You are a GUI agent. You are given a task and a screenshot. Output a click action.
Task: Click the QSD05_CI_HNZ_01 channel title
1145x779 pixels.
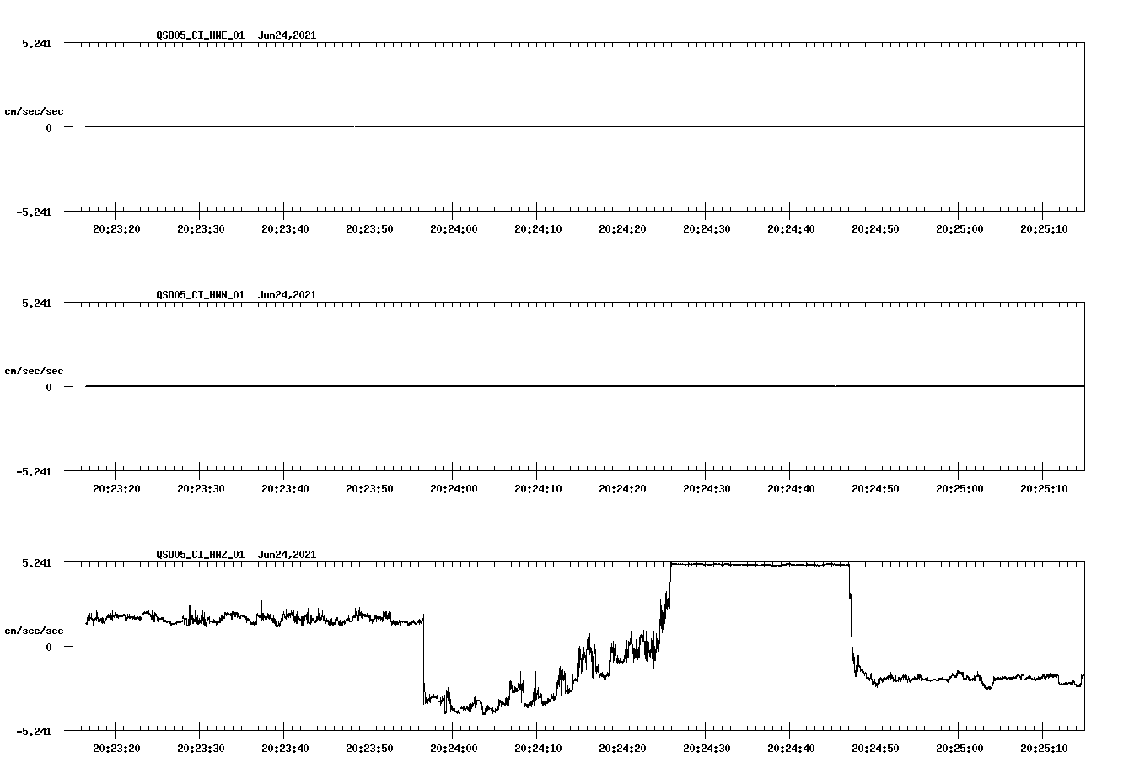click(x=201, y=555)
